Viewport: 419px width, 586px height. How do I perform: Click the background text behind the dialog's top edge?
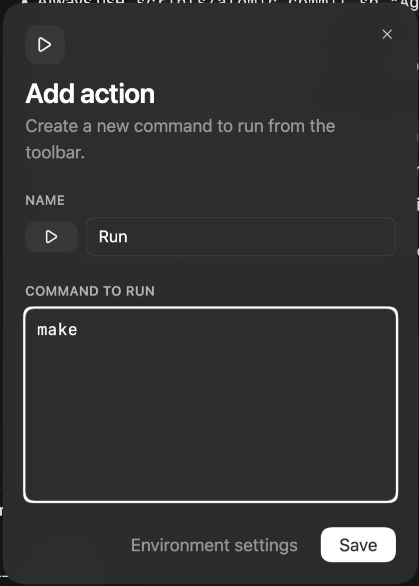pyautogui.click(x=200, y=3)
